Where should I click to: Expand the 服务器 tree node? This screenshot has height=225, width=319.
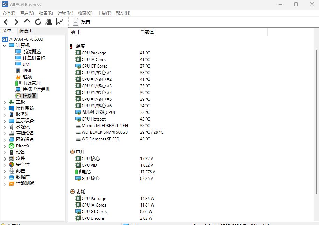5,115
